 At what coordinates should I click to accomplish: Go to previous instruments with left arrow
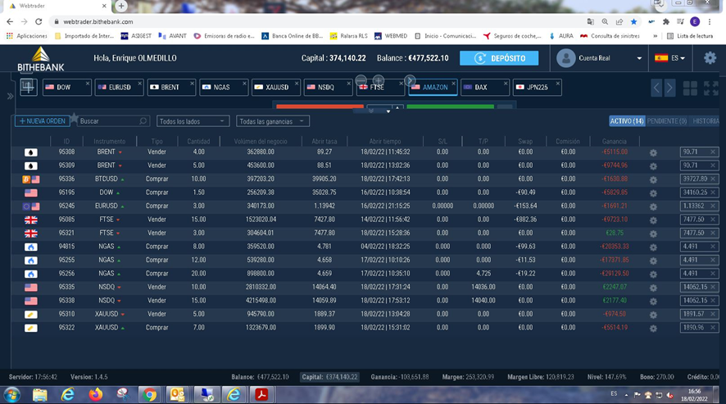point(656,88)
